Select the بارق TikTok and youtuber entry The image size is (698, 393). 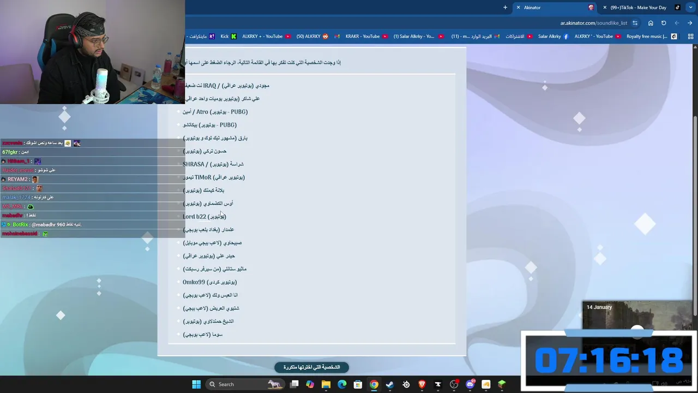pyautogui.click(x=215, y=138)
